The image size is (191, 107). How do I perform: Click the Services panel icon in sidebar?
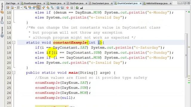(x=2, y=36)
